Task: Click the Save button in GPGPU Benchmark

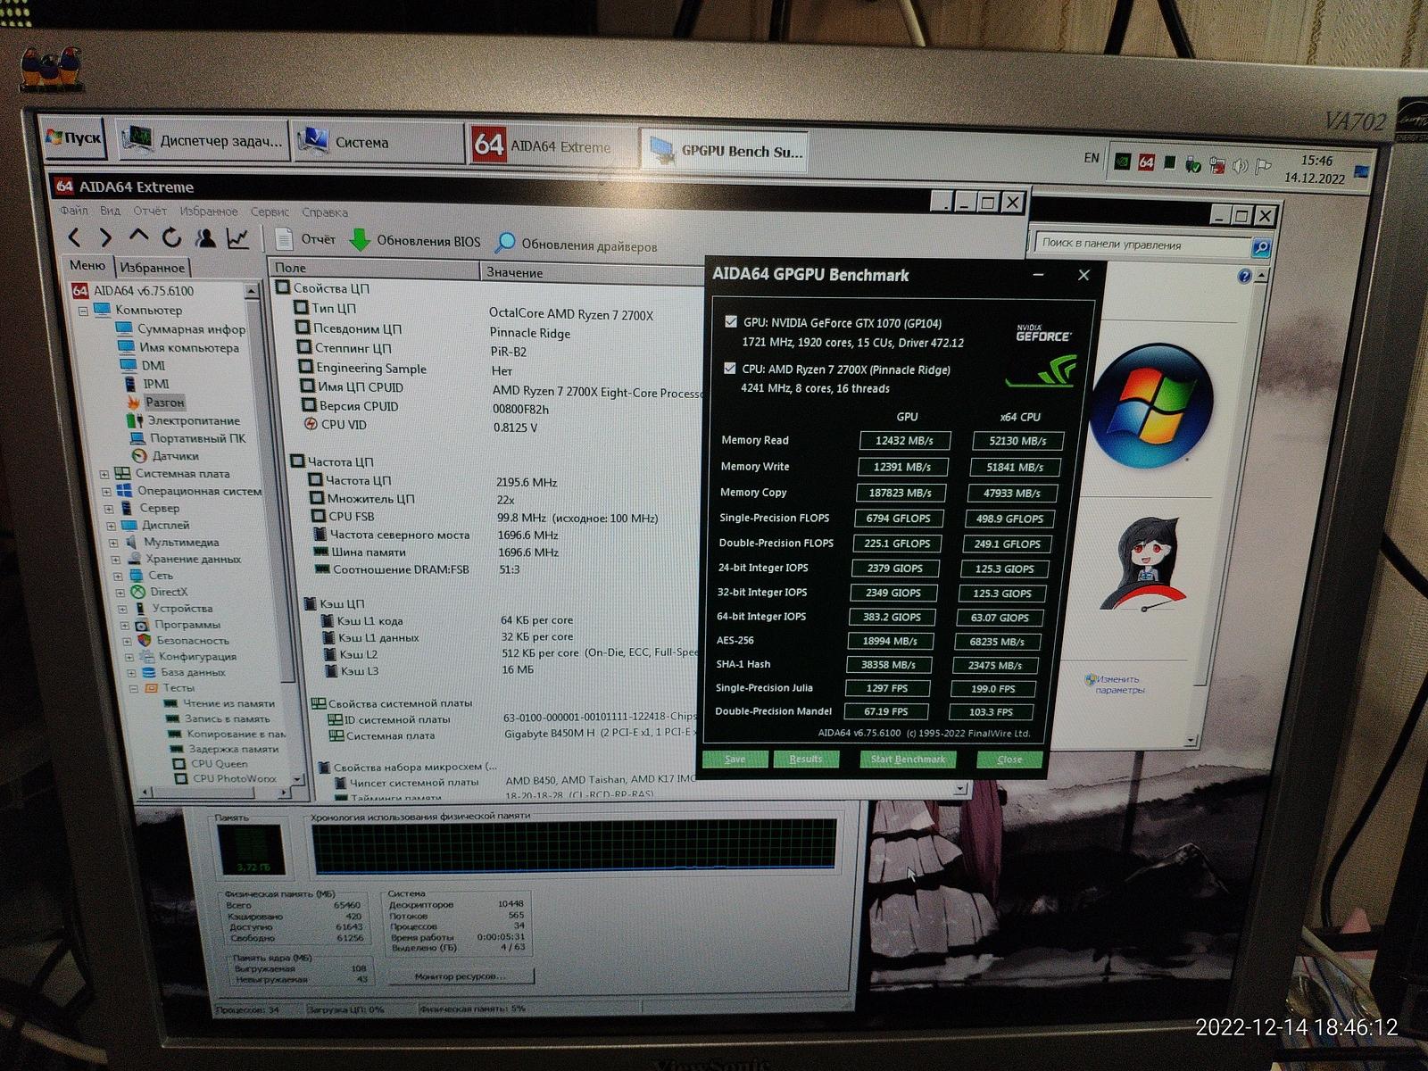Action: 735,759
